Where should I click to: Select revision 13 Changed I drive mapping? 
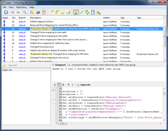tap(82, 33)
